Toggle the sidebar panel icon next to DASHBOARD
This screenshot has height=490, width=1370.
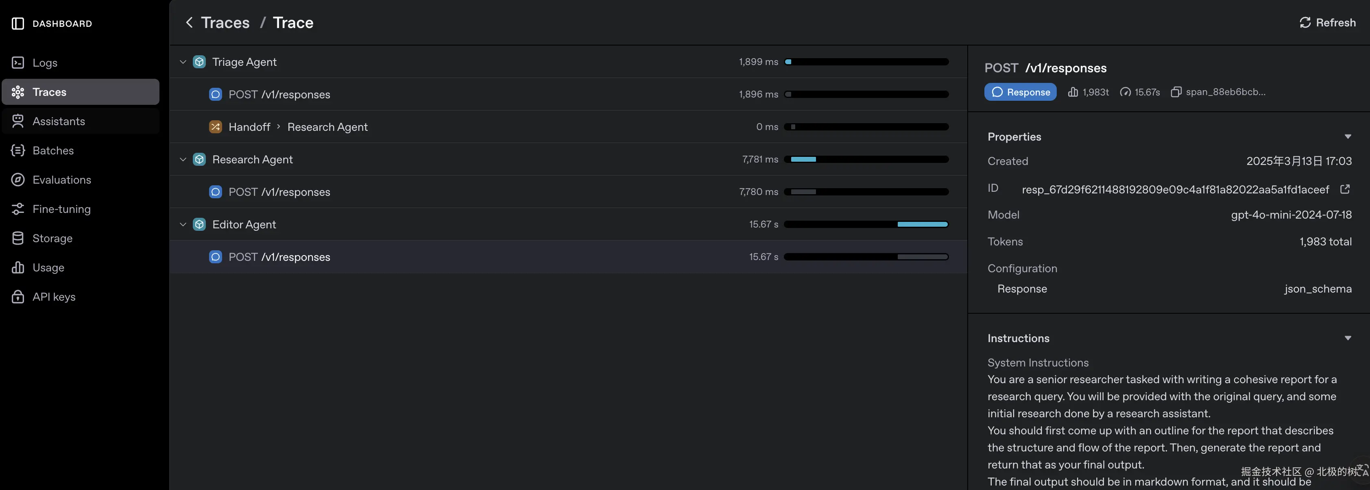(x=17, y=24)
